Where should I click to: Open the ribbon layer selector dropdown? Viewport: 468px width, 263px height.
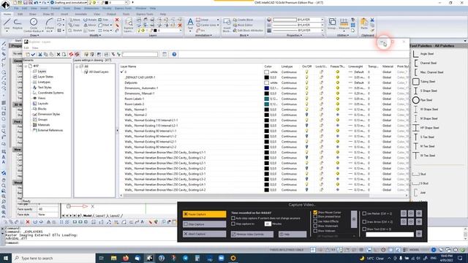click(x=181, y=31)
